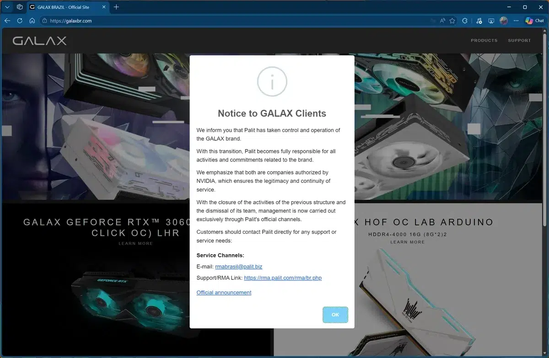
Task: Minimize the browser window
Action: (x=510, y=7)
